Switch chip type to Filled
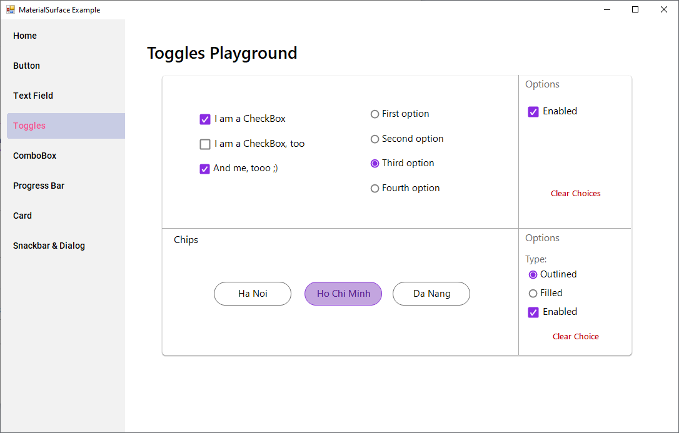This screenshot has height=433, width=679. point(533,294)
